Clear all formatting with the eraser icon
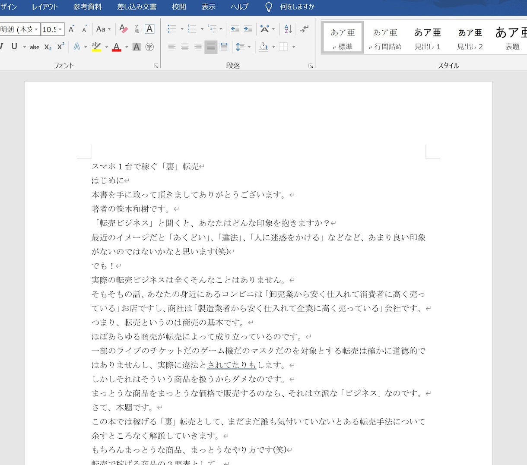Viewport: 527px width, 465px height. [x=124, y=29]
